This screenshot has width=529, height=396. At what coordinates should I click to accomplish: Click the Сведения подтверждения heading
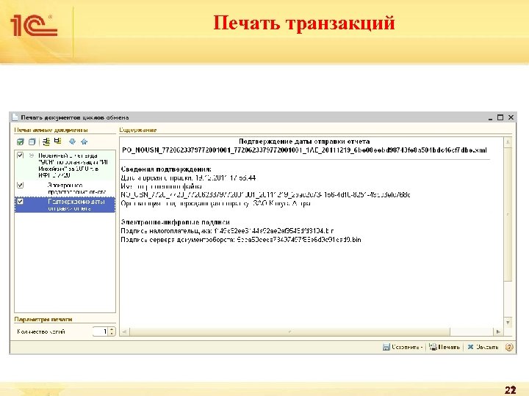click(x=166, y=169)
